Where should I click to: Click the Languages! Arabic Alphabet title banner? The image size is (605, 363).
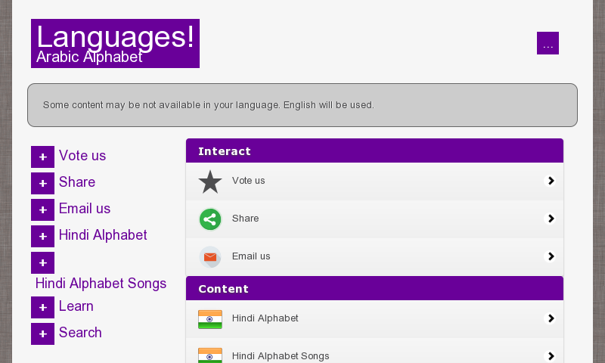pyautogui.click(x=115, y=44)
